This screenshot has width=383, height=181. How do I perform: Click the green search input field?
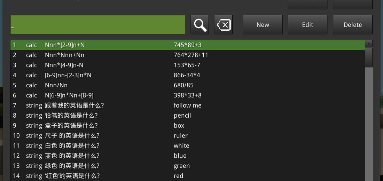pos(97,25)
